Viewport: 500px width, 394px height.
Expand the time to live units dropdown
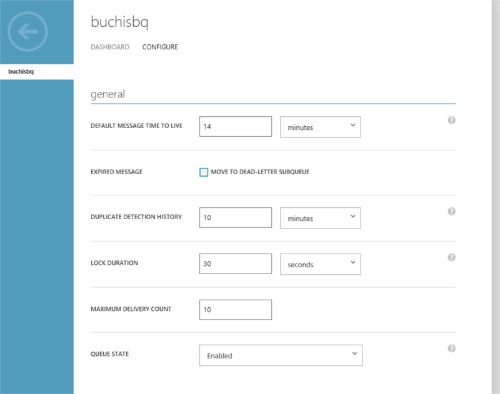click(320, 127)
